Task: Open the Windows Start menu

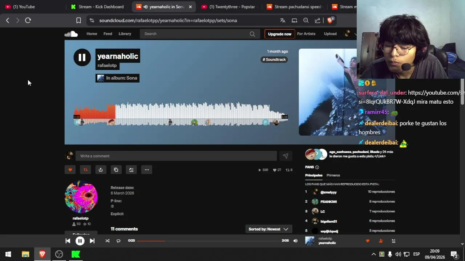Action: (8, 254)
